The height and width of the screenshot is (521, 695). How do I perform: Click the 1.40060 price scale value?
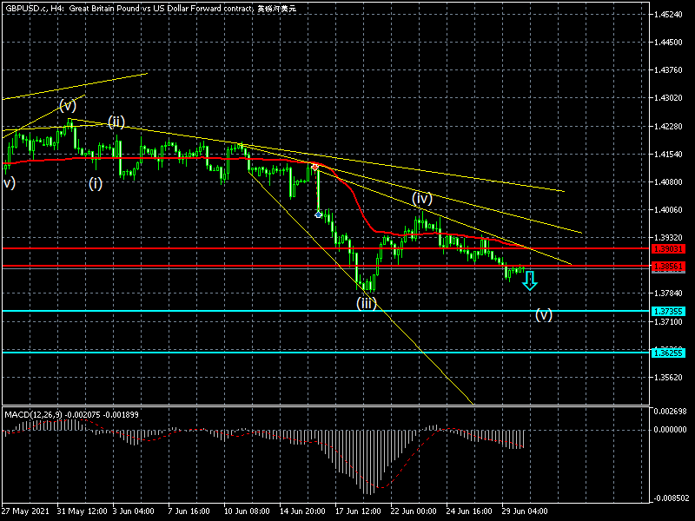(x=668, y=210)
